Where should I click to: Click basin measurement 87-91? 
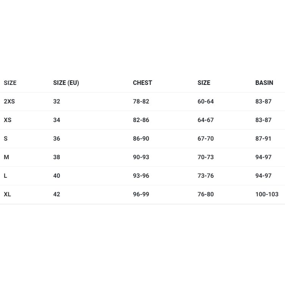click(x=263, y=138)
